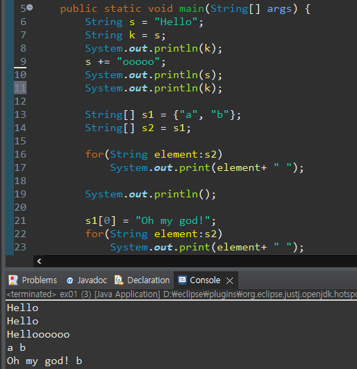Open the Declaration tab
This screenshot has width=357, height=369.
pyautogui.click(x=142, y=280)
